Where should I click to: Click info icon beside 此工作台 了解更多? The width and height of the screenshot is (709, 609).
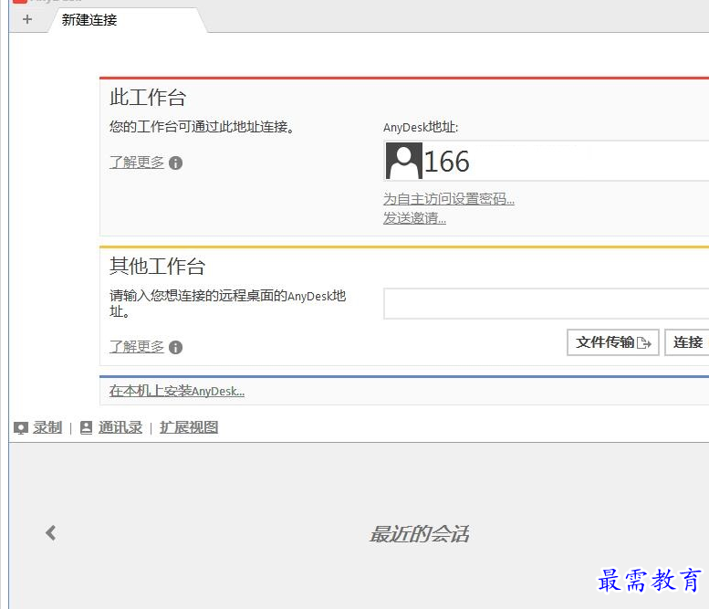[175, 163]
